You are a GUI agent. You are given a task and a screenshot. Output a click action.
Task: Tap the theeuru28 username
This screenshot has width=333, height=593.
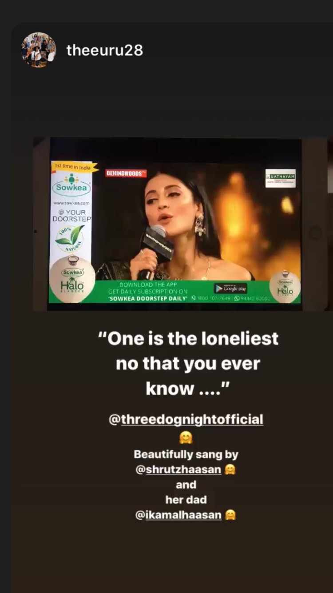coord(105,50)
